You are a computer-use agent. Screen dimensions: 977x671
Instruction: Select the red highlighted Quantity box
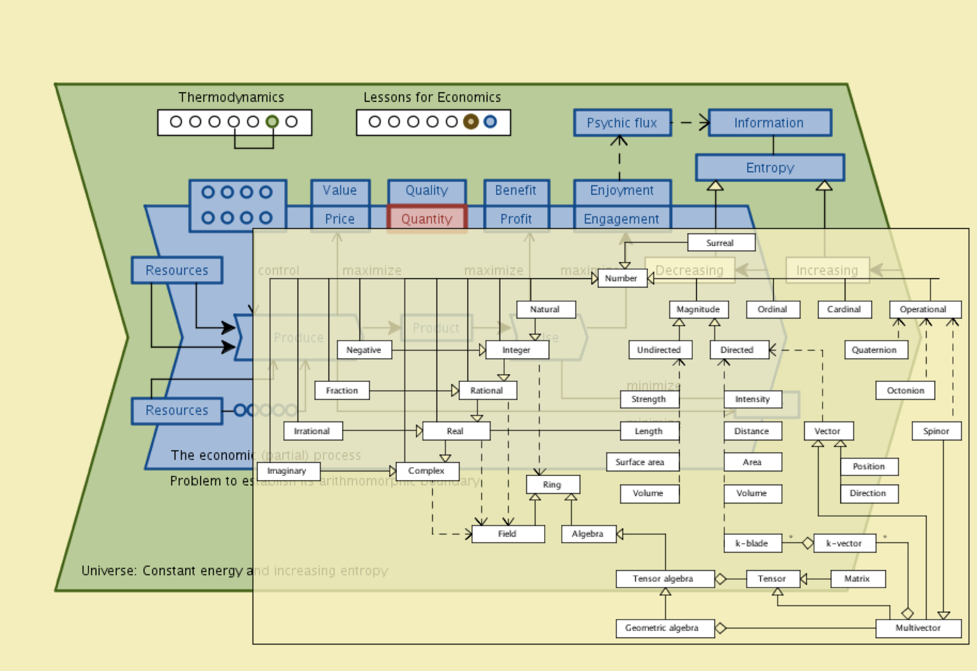[427, 219]
